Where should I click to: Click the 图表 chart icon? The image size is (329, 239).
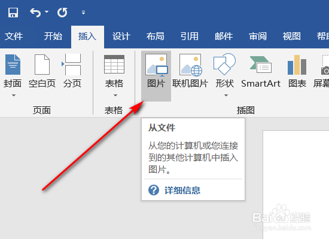point(297,65)
